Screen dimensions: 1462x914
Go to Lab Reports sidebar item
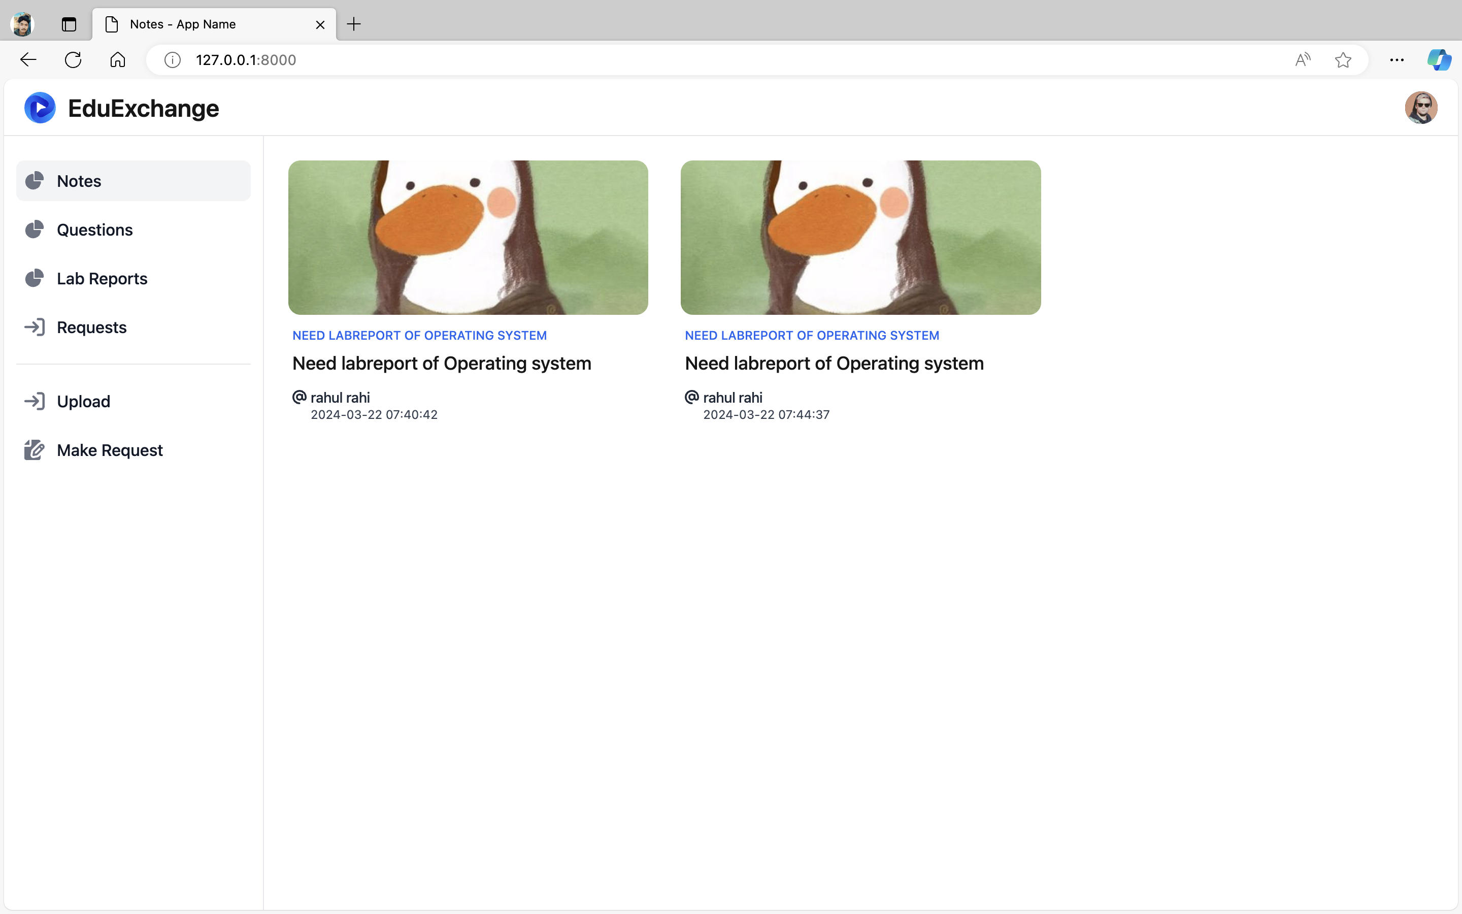(102, 279)
